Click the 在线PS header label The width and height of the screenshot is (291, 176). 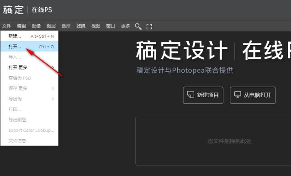tap(42, 10)
